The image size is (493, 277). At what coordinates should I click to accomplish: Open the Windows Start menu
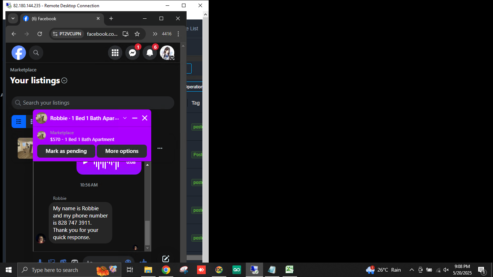(x=9, y=270)
